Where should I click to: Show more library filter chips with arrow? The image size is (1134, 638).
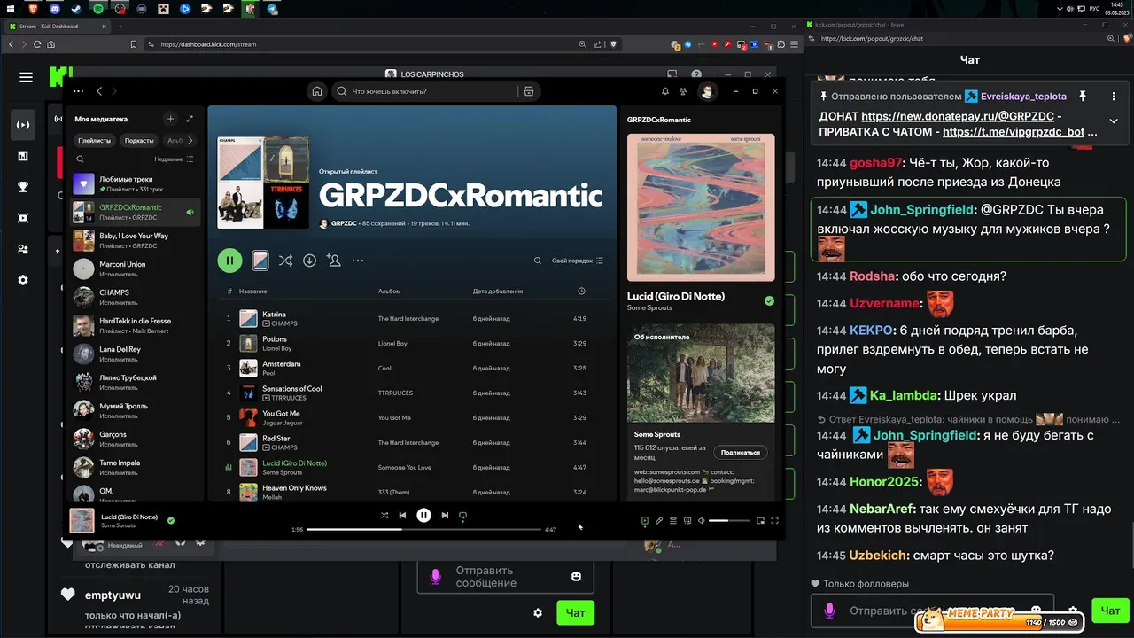[191, 140]
